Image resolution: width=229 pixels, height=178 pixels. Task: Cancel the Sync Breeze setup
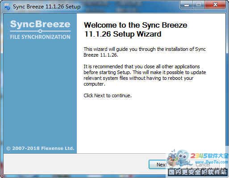tap(203, 165)
